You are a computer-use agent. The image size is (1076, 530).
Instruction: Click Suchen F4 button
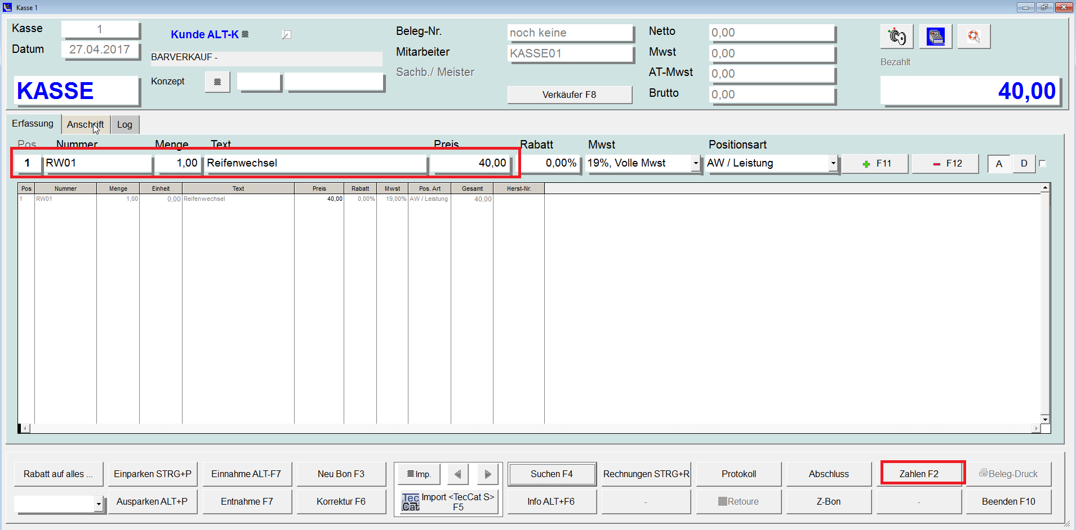coord(552,474)
